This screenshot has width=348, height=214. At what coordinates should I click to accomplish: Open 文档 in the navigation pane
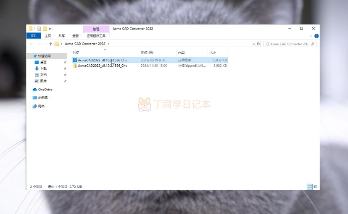[x=43, y=75]
